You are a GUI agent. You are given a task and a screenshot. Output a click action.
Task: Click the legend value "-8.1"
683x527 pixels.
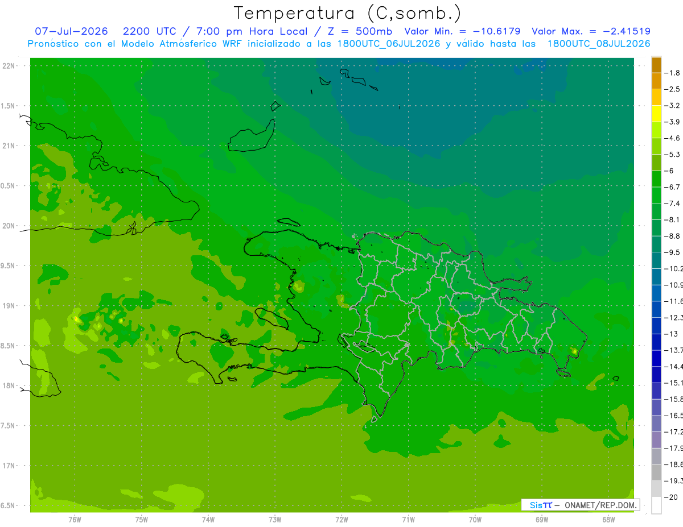[x=672, y=220]
